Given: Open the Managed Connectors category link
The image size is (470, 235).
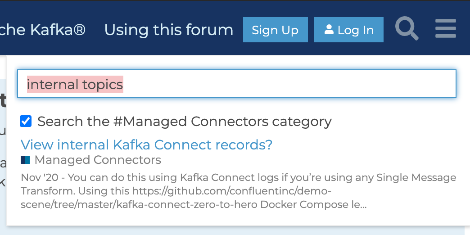Looking at the screenshot, I should (x=98, y=160).
